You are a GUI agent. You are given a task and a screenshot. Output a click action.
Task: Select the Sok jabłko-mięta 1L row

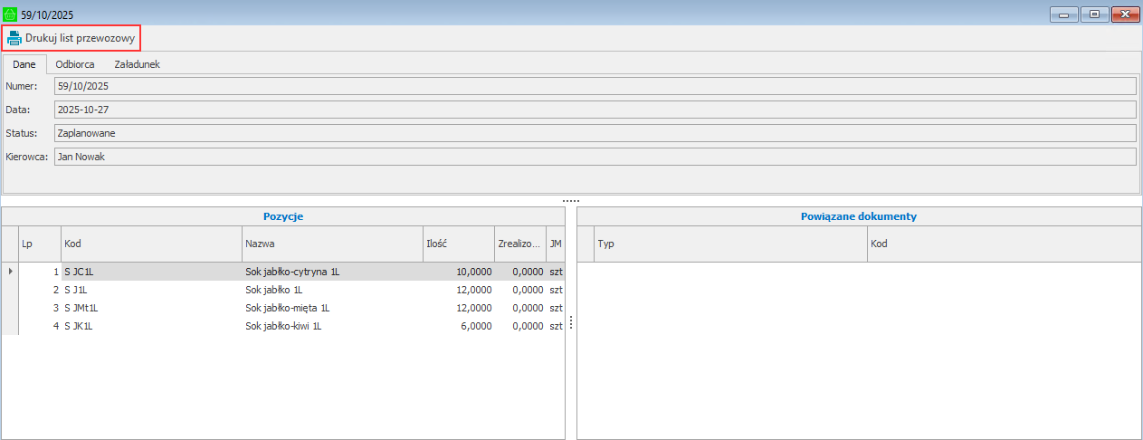click(288, 308)
